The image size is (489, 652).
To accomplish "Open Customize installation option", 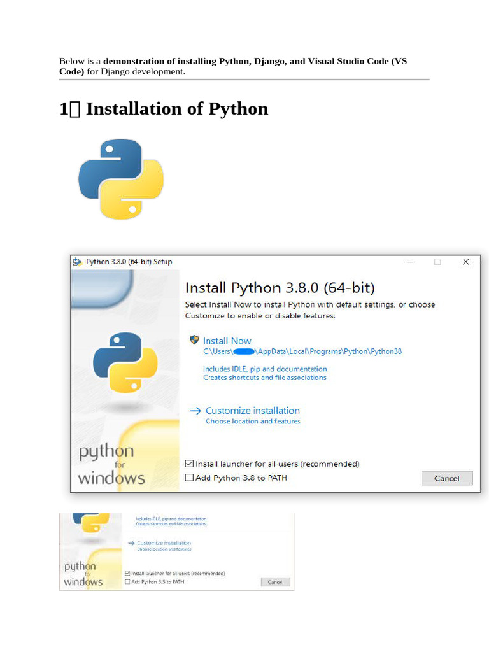I will (253, 411).
